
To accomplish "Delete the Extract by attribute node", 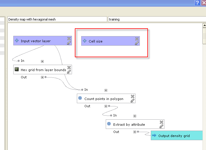I will [162, 122].
